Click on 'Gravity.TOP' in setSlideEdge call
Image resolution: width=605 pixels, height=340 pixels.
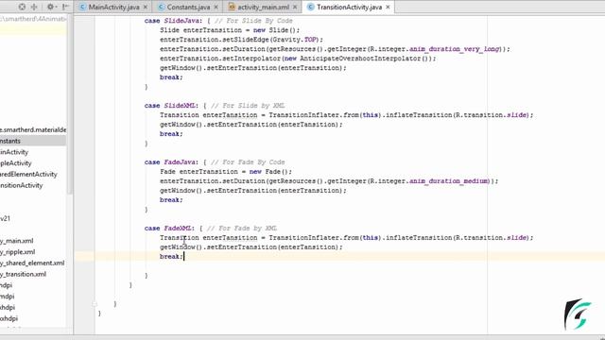point(296,40)
